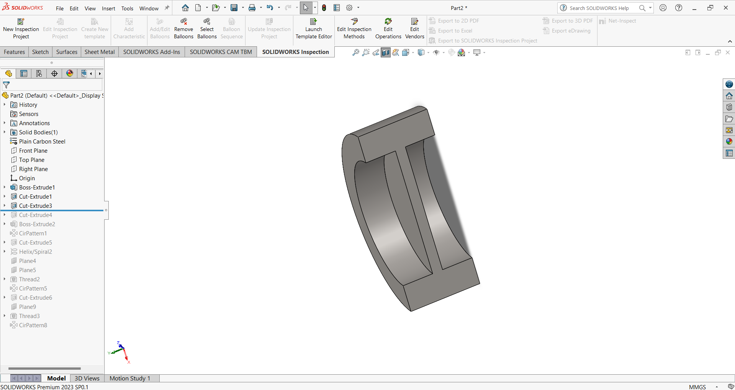The height and width of the screenshot is (390, 735).
Task: Open Edit Inspection Methods
Action: pos(354,22)
